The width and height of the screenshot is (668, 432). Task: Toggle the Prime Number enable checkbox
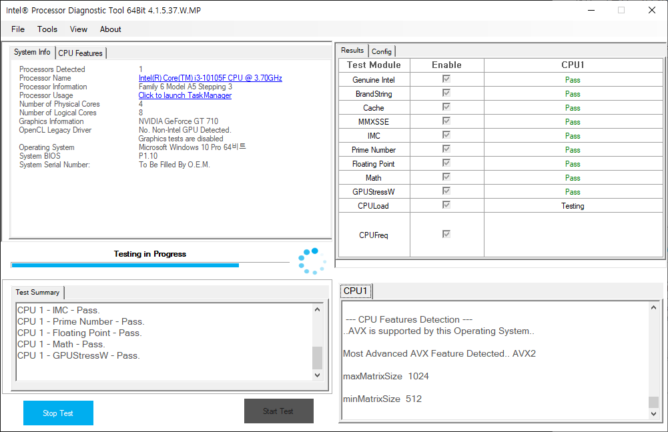click(446, 149)
